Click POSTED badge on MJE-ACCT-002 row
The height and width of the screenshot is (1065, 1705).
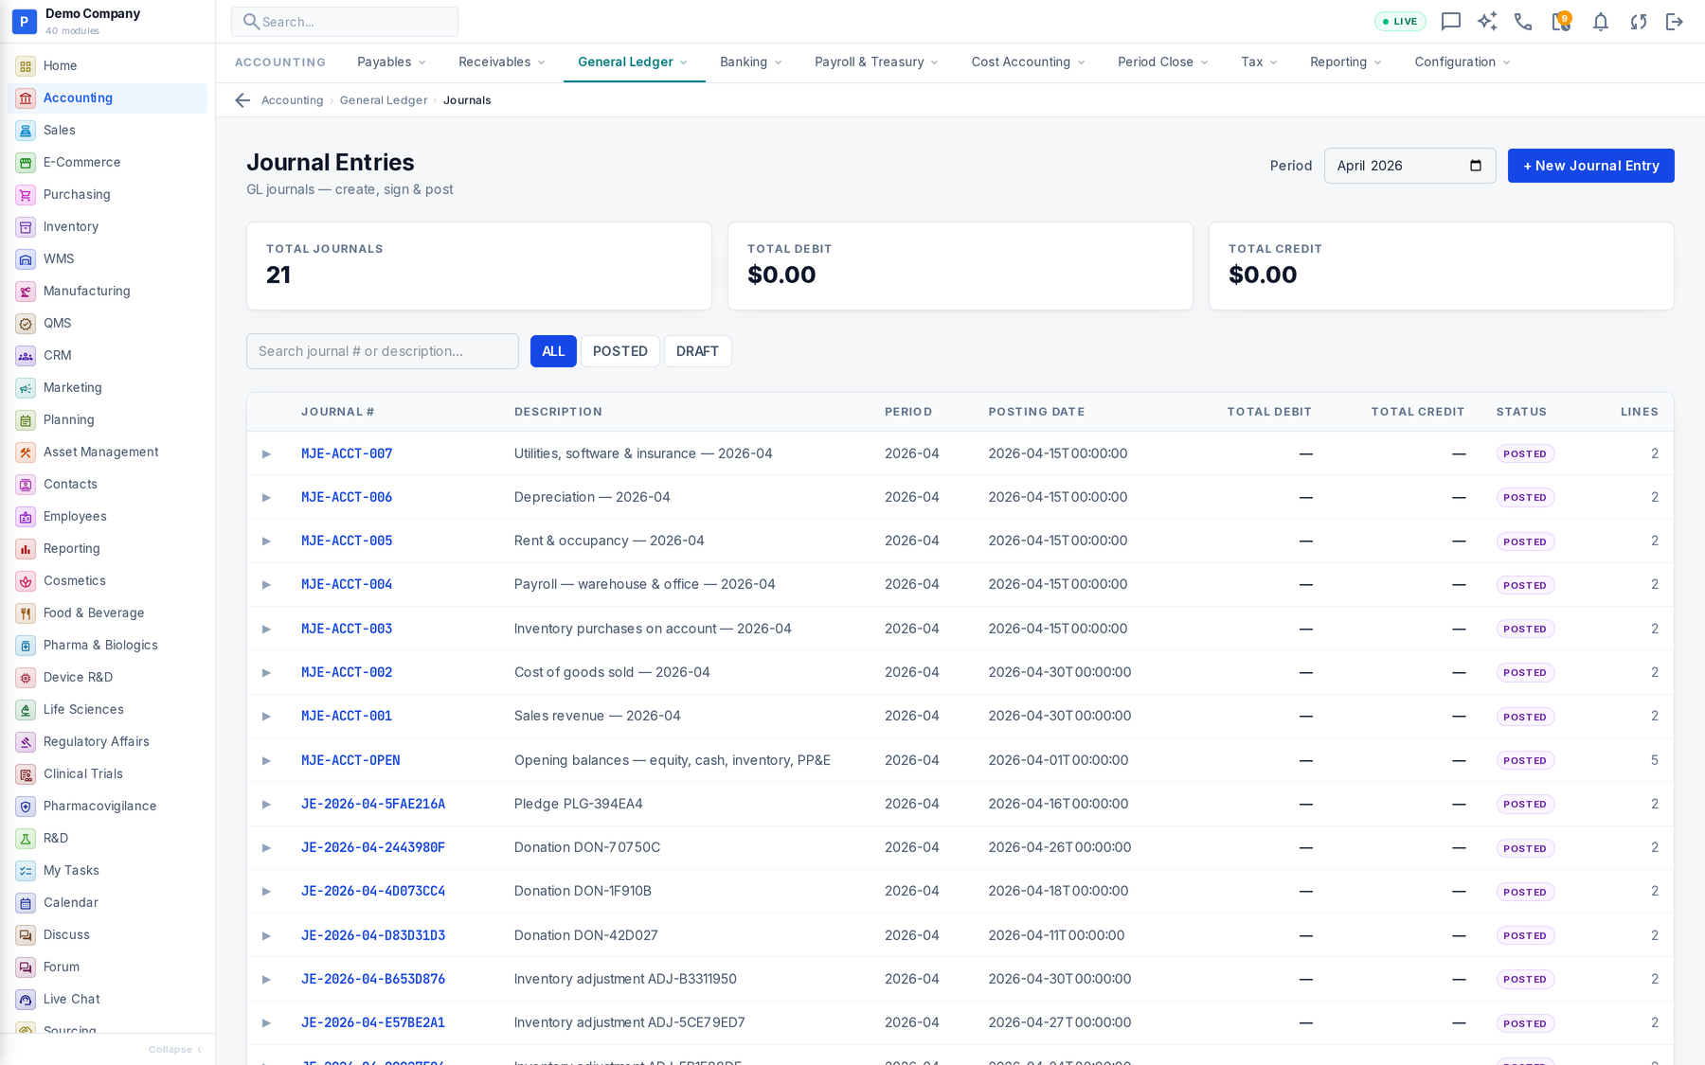click(x=1525, y=673)
